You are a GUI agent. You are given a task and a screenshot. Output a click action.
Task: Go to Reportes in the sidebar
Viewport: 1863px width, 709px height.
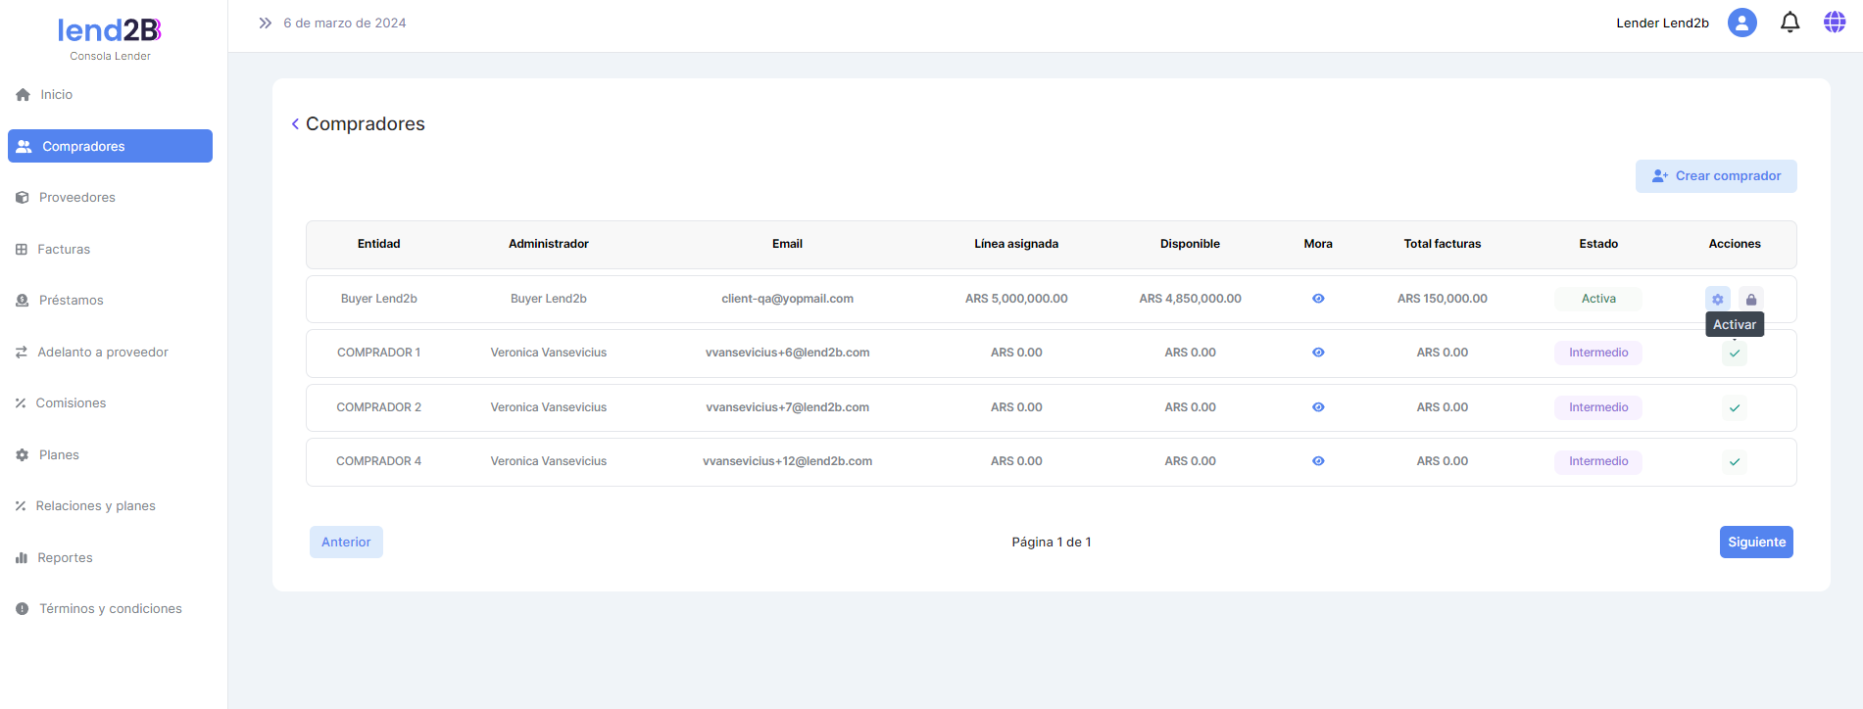pyautogui.click(x=65, y=558)
